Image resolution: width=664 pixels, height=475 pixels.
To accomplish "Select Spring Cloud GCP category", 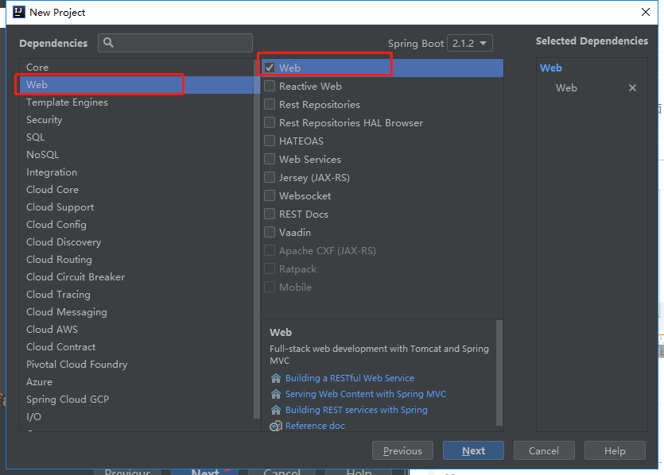I will 136,400.
